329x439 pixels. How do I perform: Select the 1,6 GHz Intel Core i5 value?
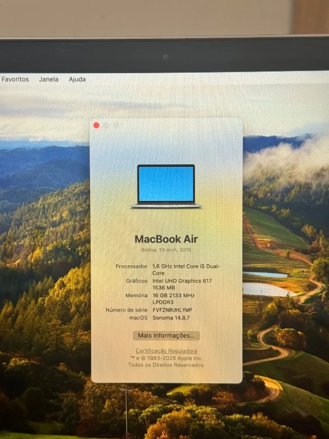click(x=186, y=270)
